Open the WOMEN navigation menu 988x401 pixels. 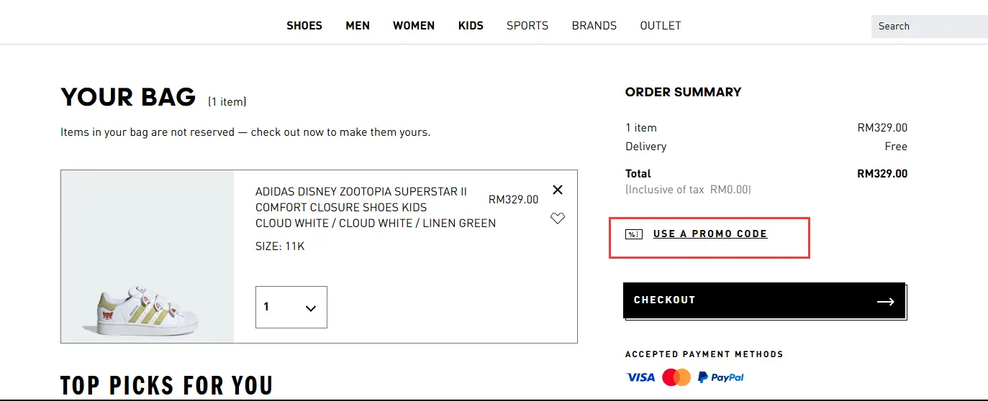tap(414, 26)
